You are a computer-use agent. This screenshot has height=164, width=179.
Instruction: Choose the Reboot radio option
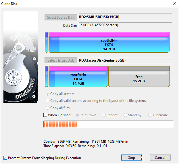coord(104,115)
